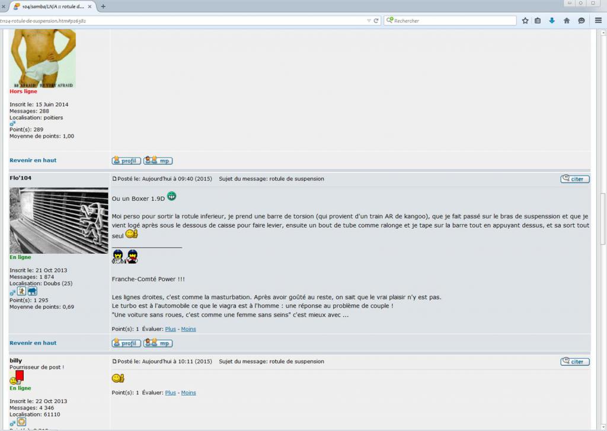The image size is (607, 431).
Task: Click the search engine icon in Rechercher box
Action: click(x=389, y=20)
